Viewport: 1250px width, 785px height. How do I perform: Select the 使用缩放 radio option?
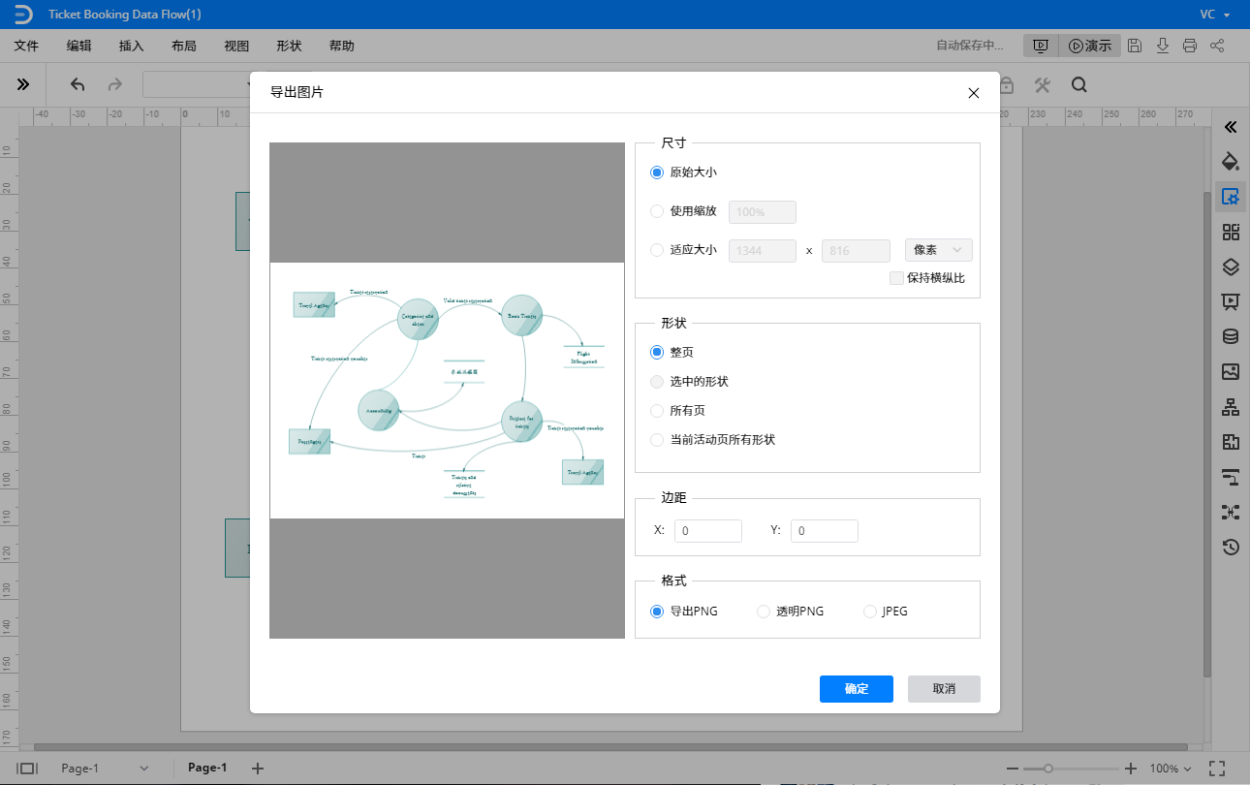[657, 211]
